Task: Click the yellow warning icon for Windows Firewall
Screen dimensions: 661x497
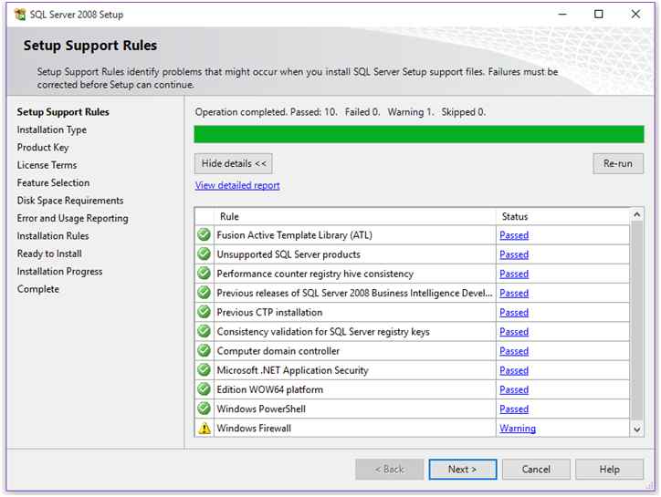Action: [x=205, y=428]
